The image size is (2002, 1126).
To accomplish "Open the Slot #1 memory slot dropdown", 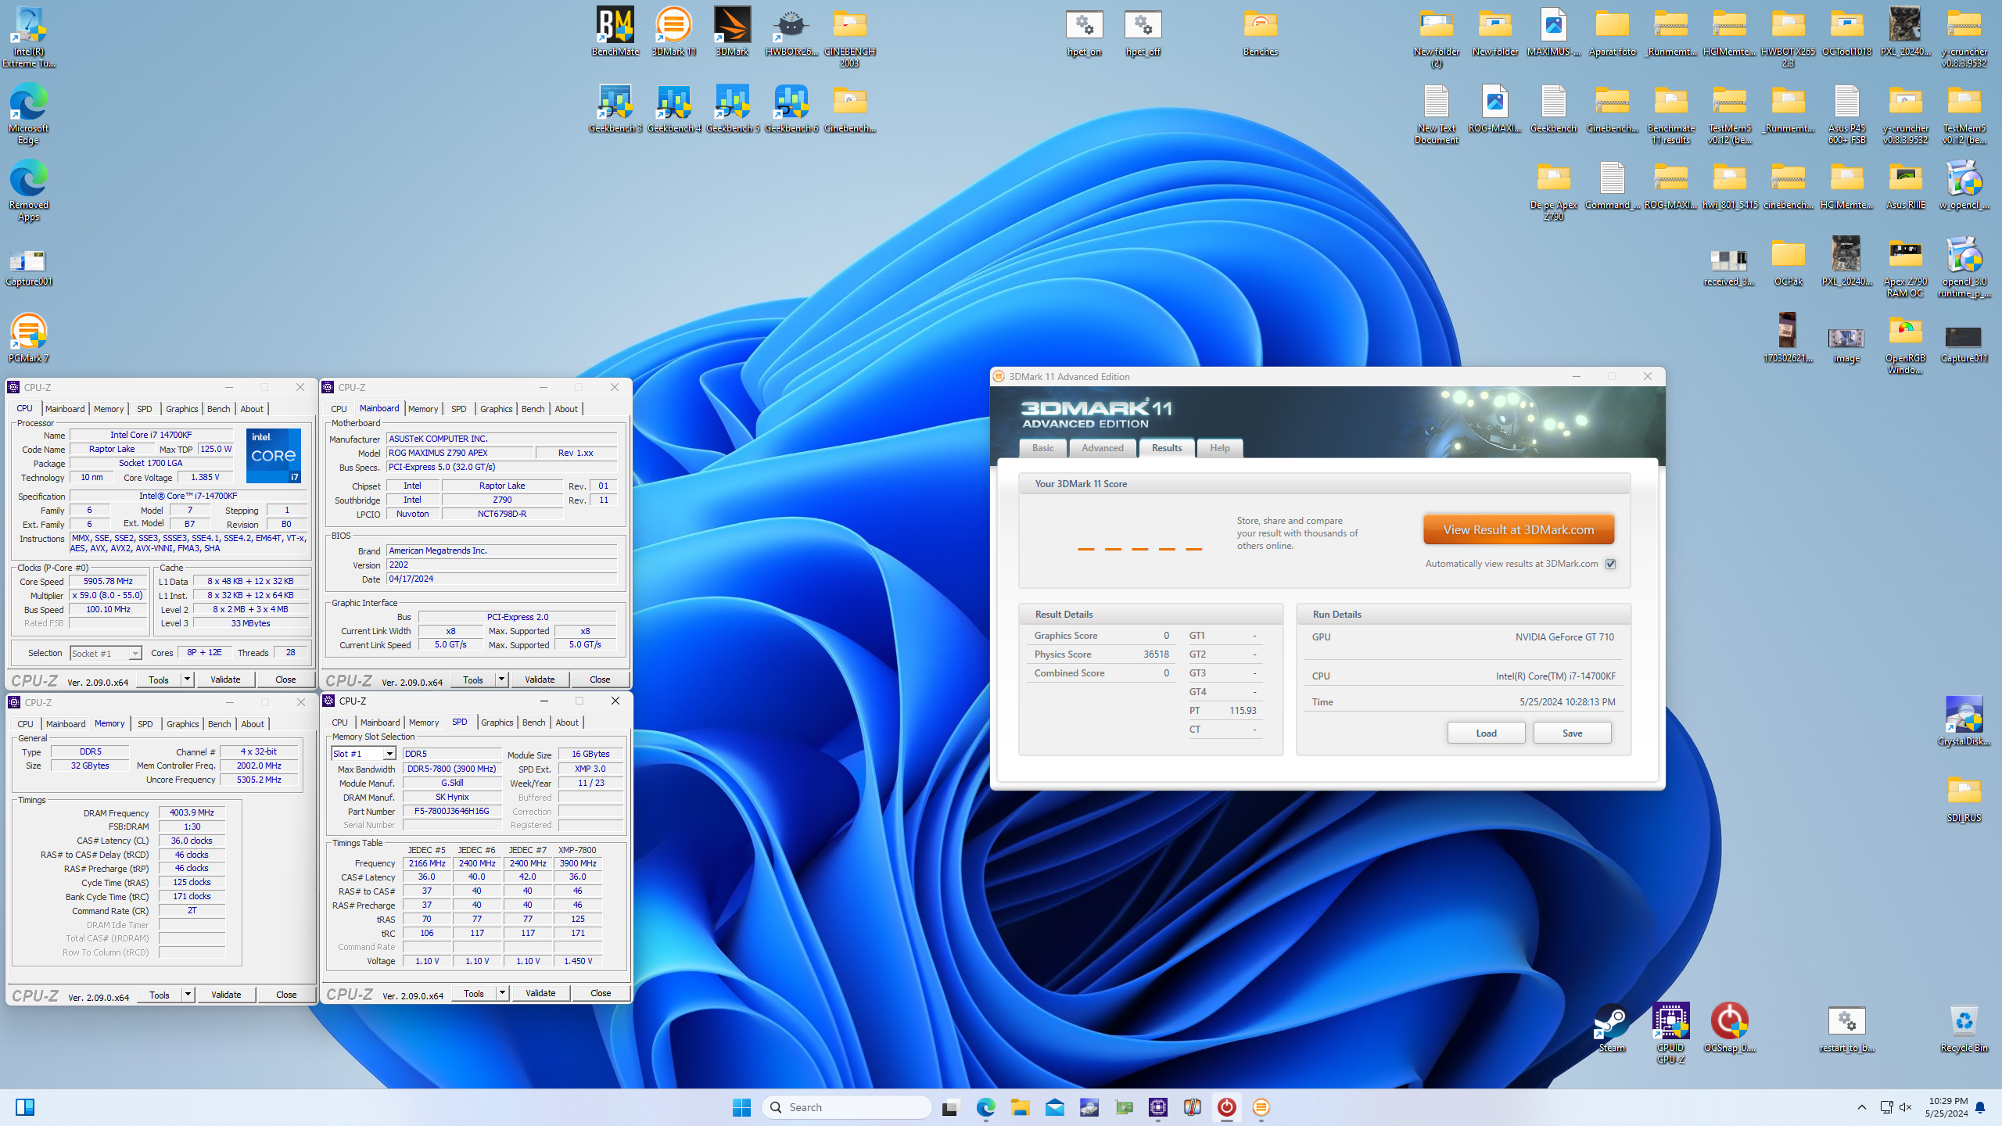I will [x=363, y=754].
